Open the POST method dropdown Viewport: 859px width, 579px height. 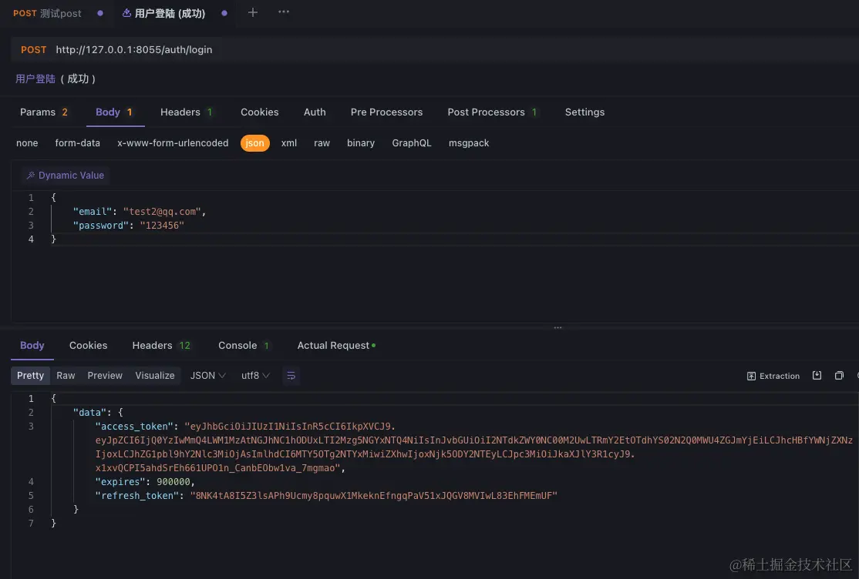[33, 49]
